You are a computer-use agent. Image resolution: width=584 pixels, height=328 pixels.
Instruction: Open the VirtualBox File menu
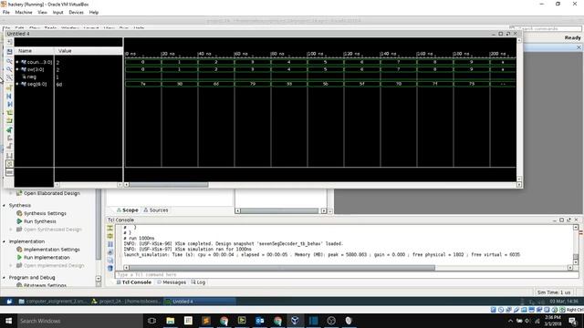pos(6,12)
